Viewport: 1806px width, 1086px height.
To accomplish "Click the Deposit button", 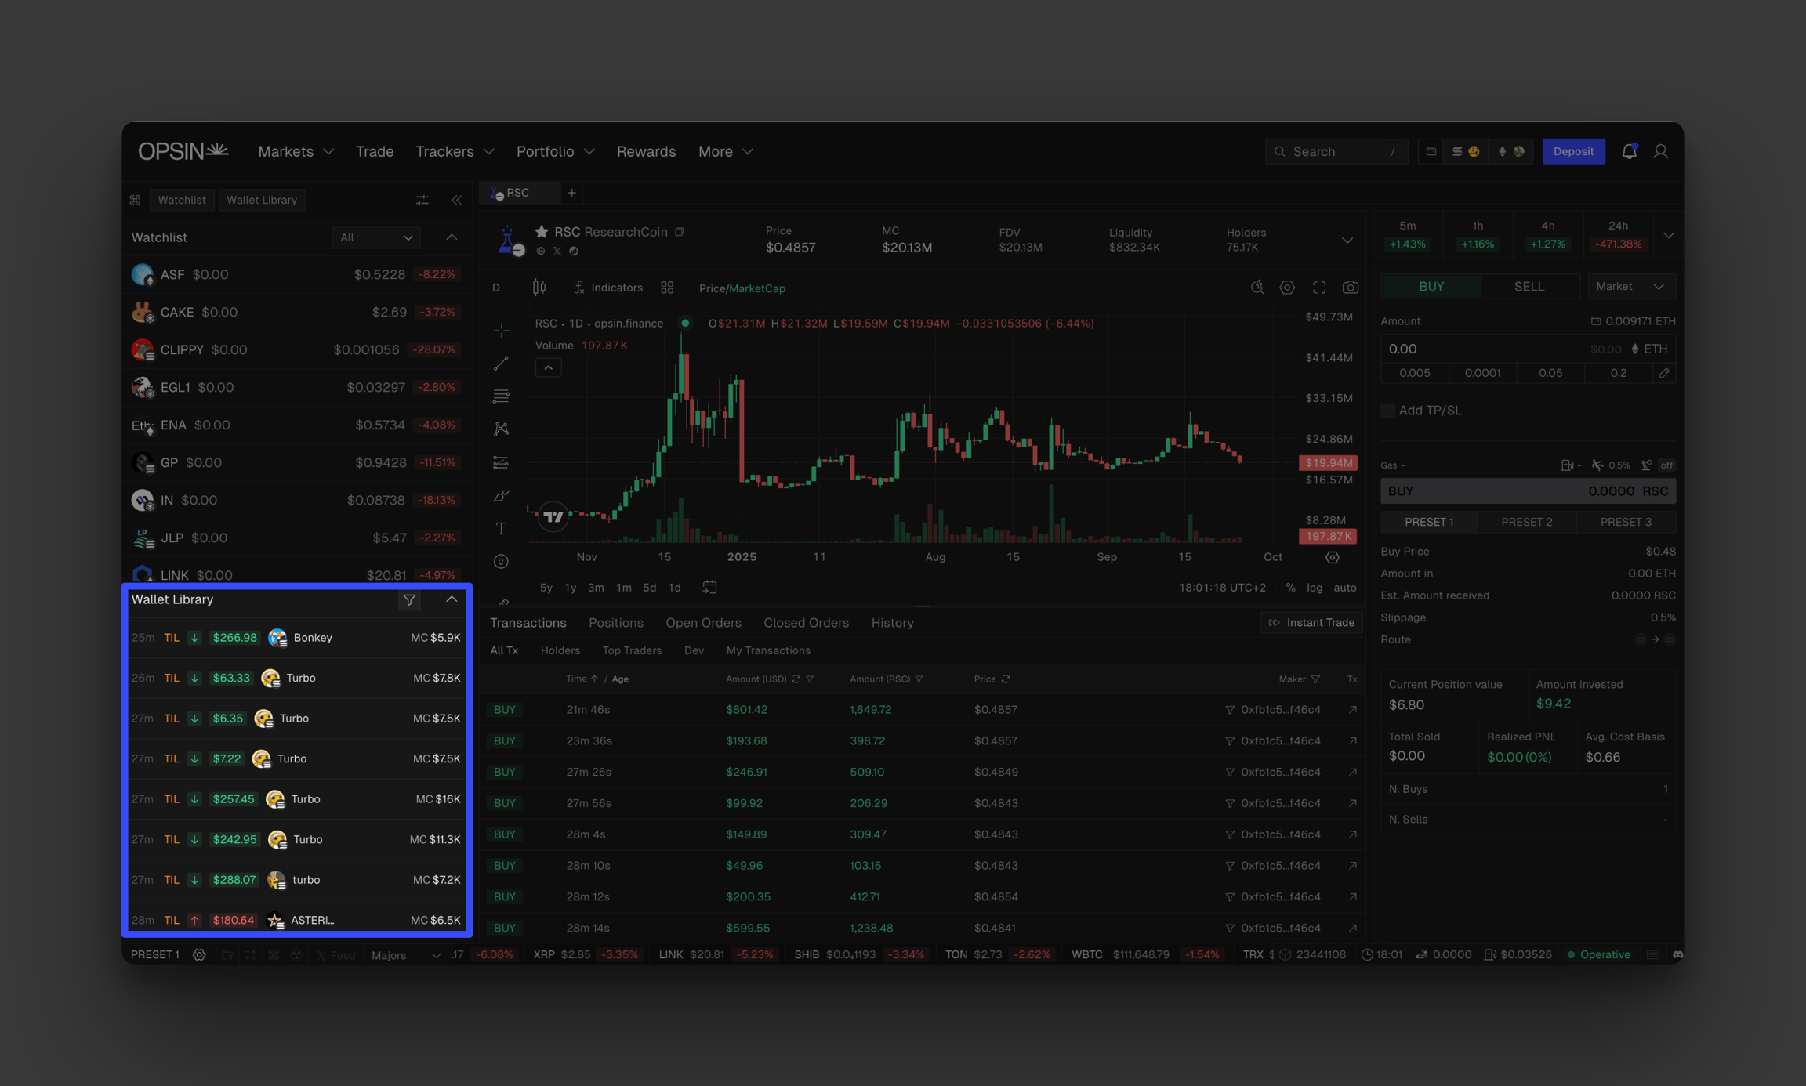I will pyautogui.click(x=1572, y=151).
